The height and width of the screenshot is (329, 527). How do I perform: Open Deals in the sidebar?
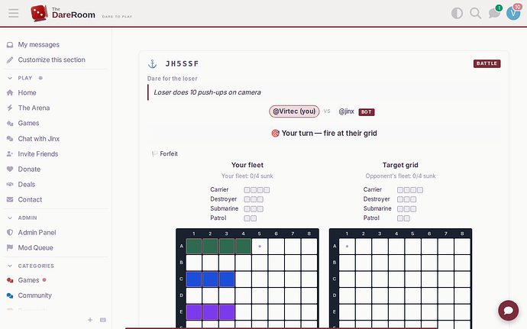click(26, 184)
